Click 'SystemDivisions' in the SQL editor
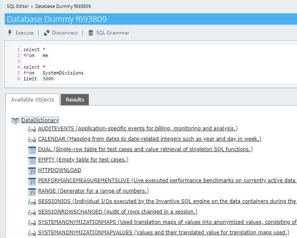Image resolution: width=297 pixels, height=238 pixels. coord(63,73)
